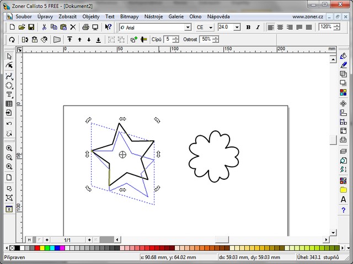This screenshot has height=264, width=353.
Task: Adjust the 120% line spacing stepper
Action: click(x=337, y=27)
